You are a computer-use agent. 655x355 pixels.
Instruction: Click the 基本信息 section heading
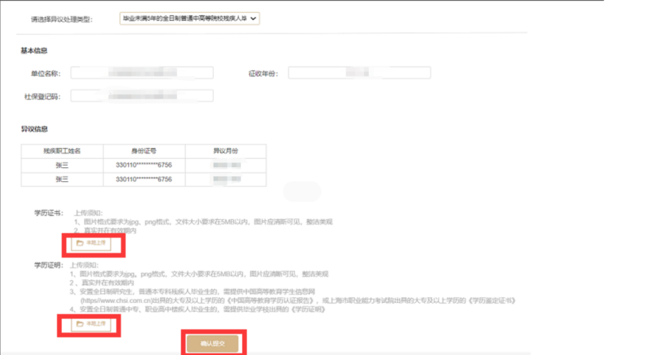[x=34, y=50]
